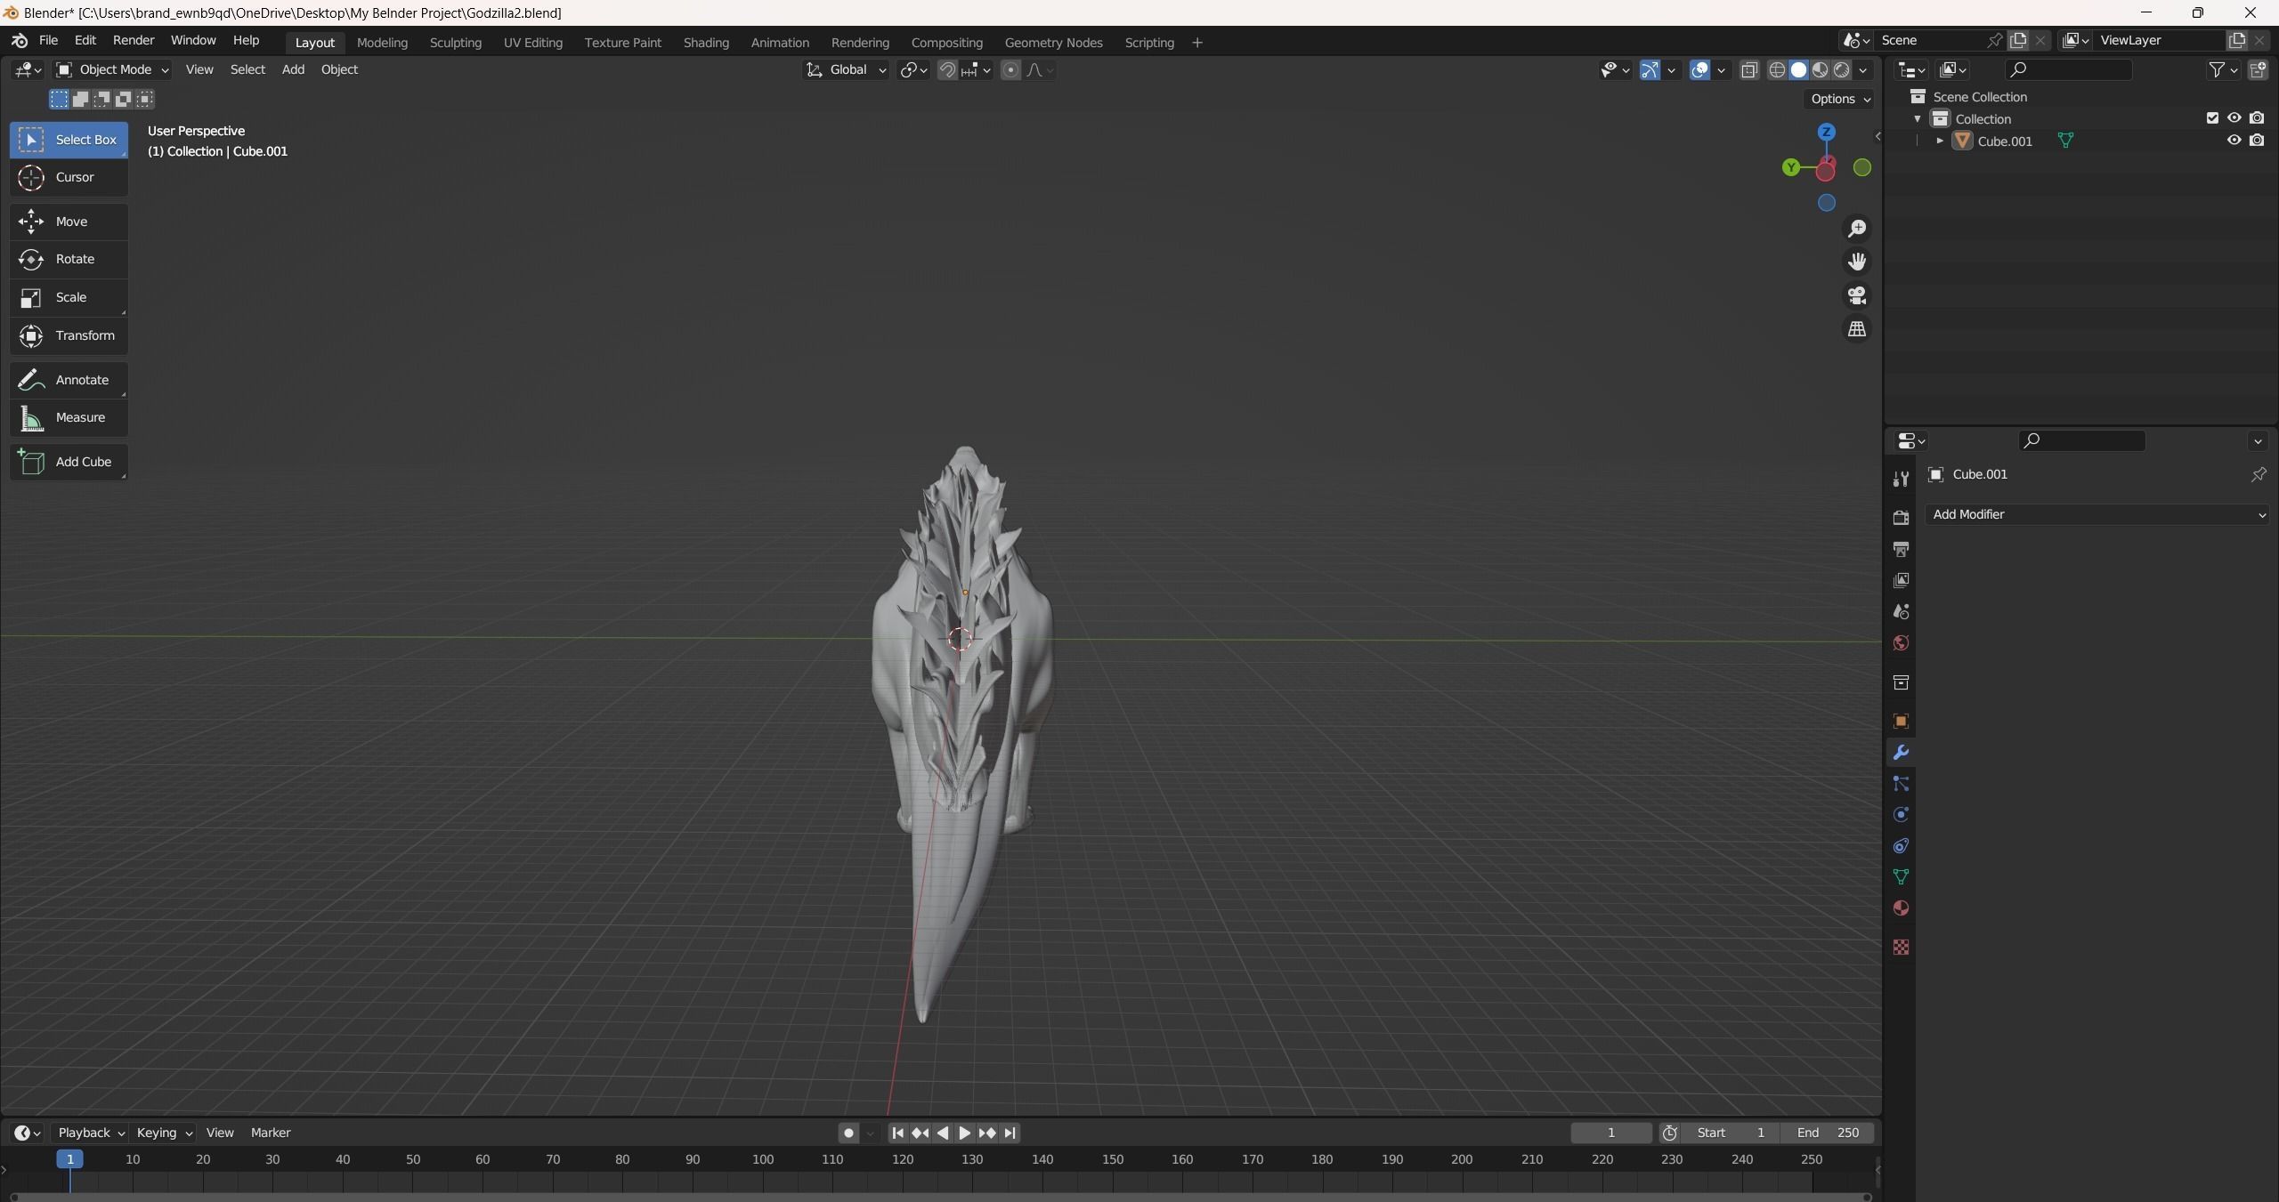Screen dimensions: 2279x1202
Task: Switch to the Shading workspace tab
Action: [x=706, y=43]
